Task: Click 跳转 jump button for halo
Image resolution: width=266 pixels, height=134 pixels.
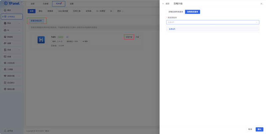Action: 85,41
